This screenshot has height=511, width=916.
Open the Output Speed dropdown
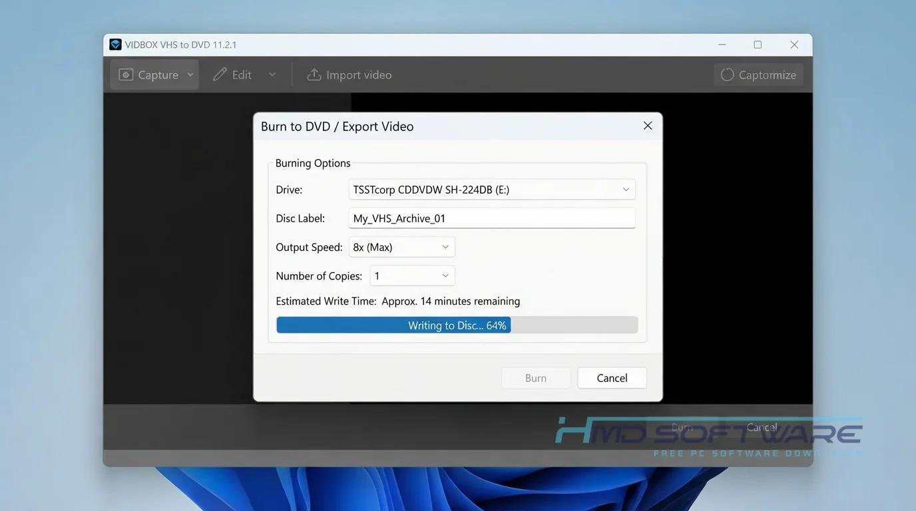[x=402, y=247]
